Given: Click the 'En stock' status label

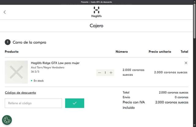Looking at the screenshot, I should click(x=39, y=81).
